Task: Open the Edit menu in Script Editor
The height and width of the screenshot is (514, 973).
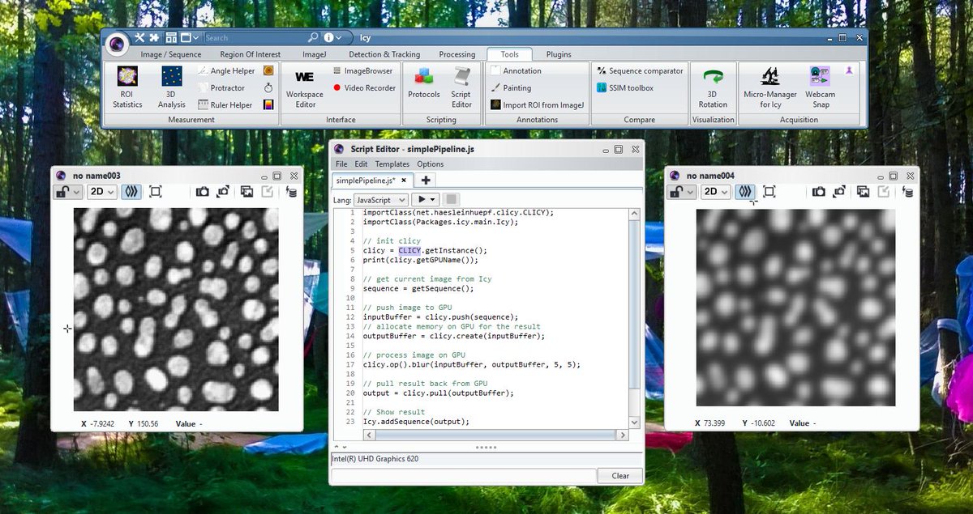Action: point(361,164)
